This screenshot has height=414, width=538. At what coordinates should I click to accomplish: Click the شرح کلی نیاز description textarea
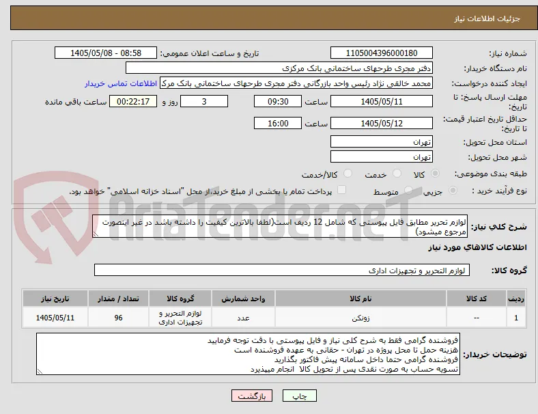(280, 226)
